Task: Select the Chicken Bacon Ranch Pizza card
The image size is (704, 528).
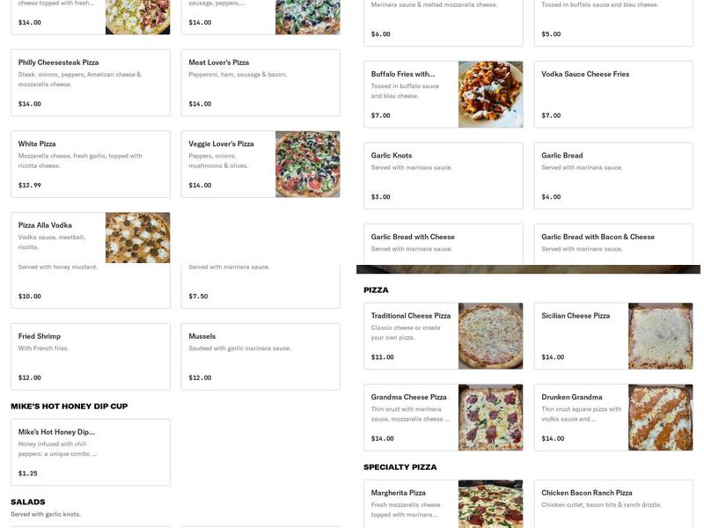Action: tap(612, 502)
